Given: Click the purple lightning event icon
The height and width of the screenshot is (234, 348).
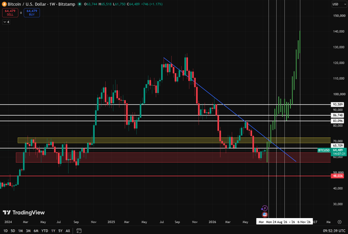Looking at the screenshot, I should point(265,208).
